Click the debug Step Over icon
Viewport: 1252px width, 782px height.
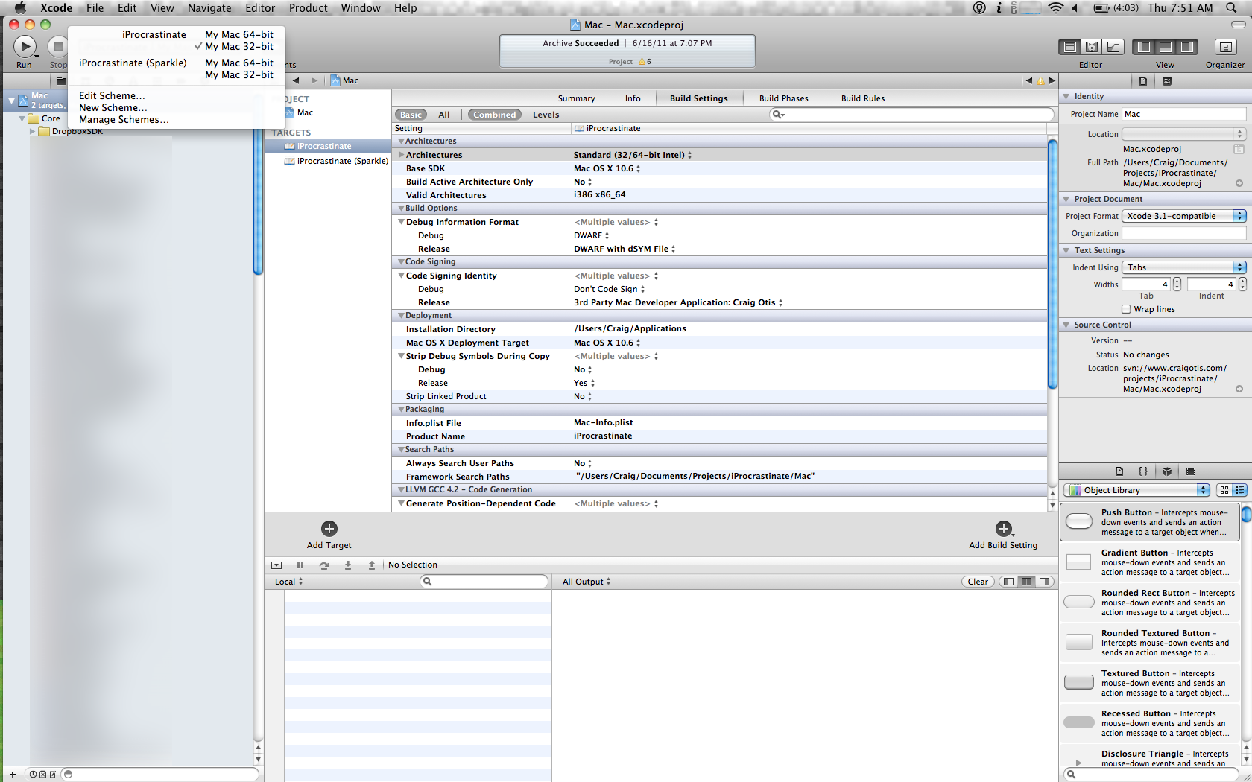coord(324,565)
